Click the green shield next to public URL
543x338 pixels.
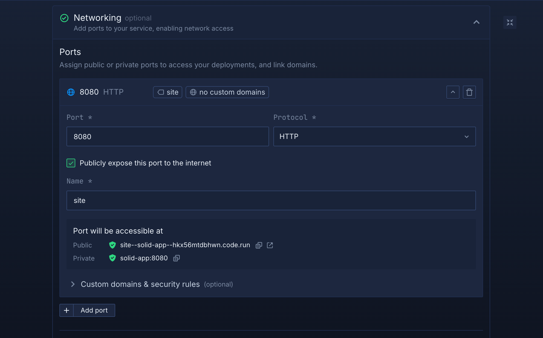[x=112, y=245]
